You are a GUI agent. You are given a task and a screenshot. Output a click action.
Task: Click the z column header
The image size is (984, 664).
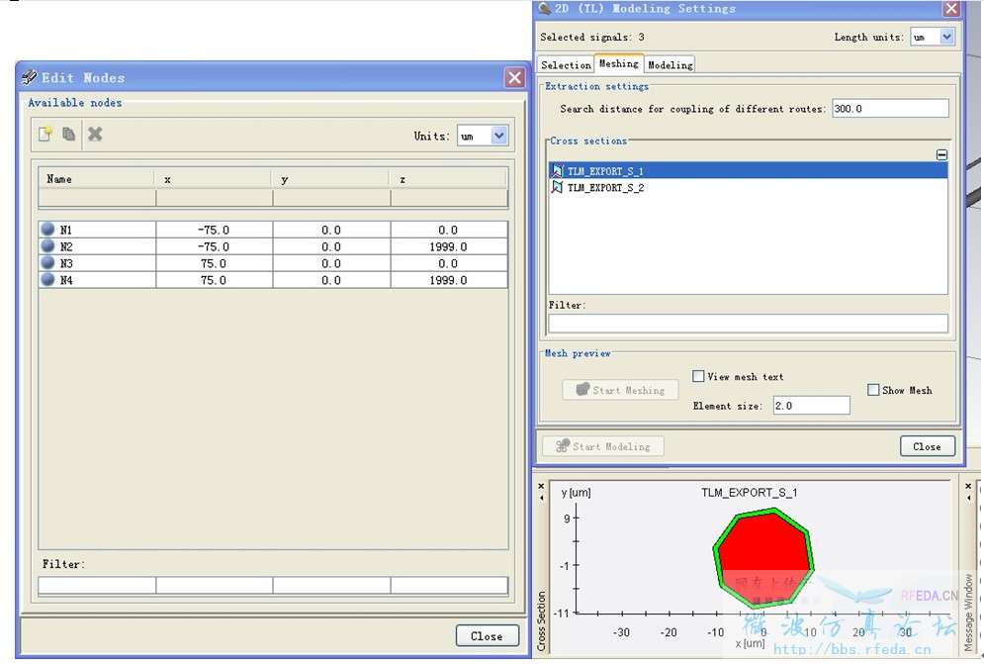tap(449, 179)
